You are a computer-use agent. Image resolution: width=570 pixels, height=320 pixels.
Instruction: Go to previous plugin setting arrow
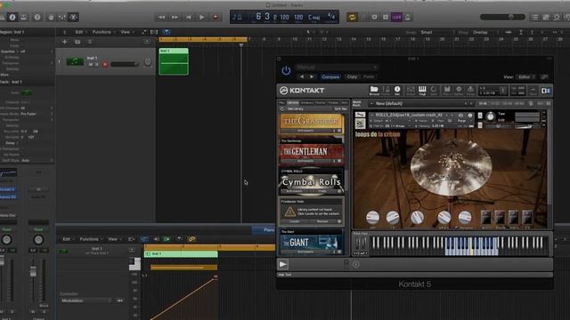point(302,76)
